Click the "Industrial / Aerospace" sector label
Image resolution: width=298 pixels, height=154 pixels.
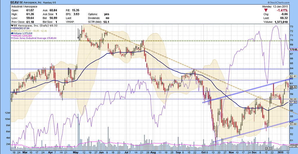(x=24, y=7)
